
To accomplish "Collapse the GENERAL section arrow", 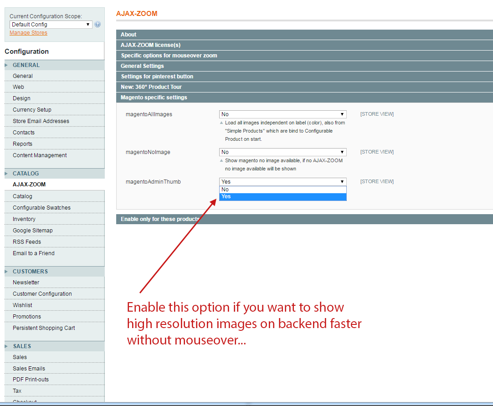I will click(x=6, y=65).
